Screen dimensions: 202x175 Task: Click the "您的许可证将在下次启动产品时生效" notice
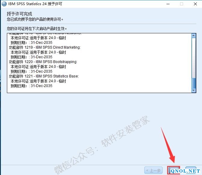(37, 29)
